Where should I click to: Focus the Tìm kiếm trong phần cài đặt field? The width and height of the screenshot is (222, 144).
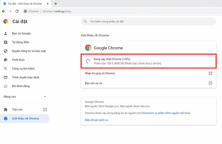pos(148,21)
